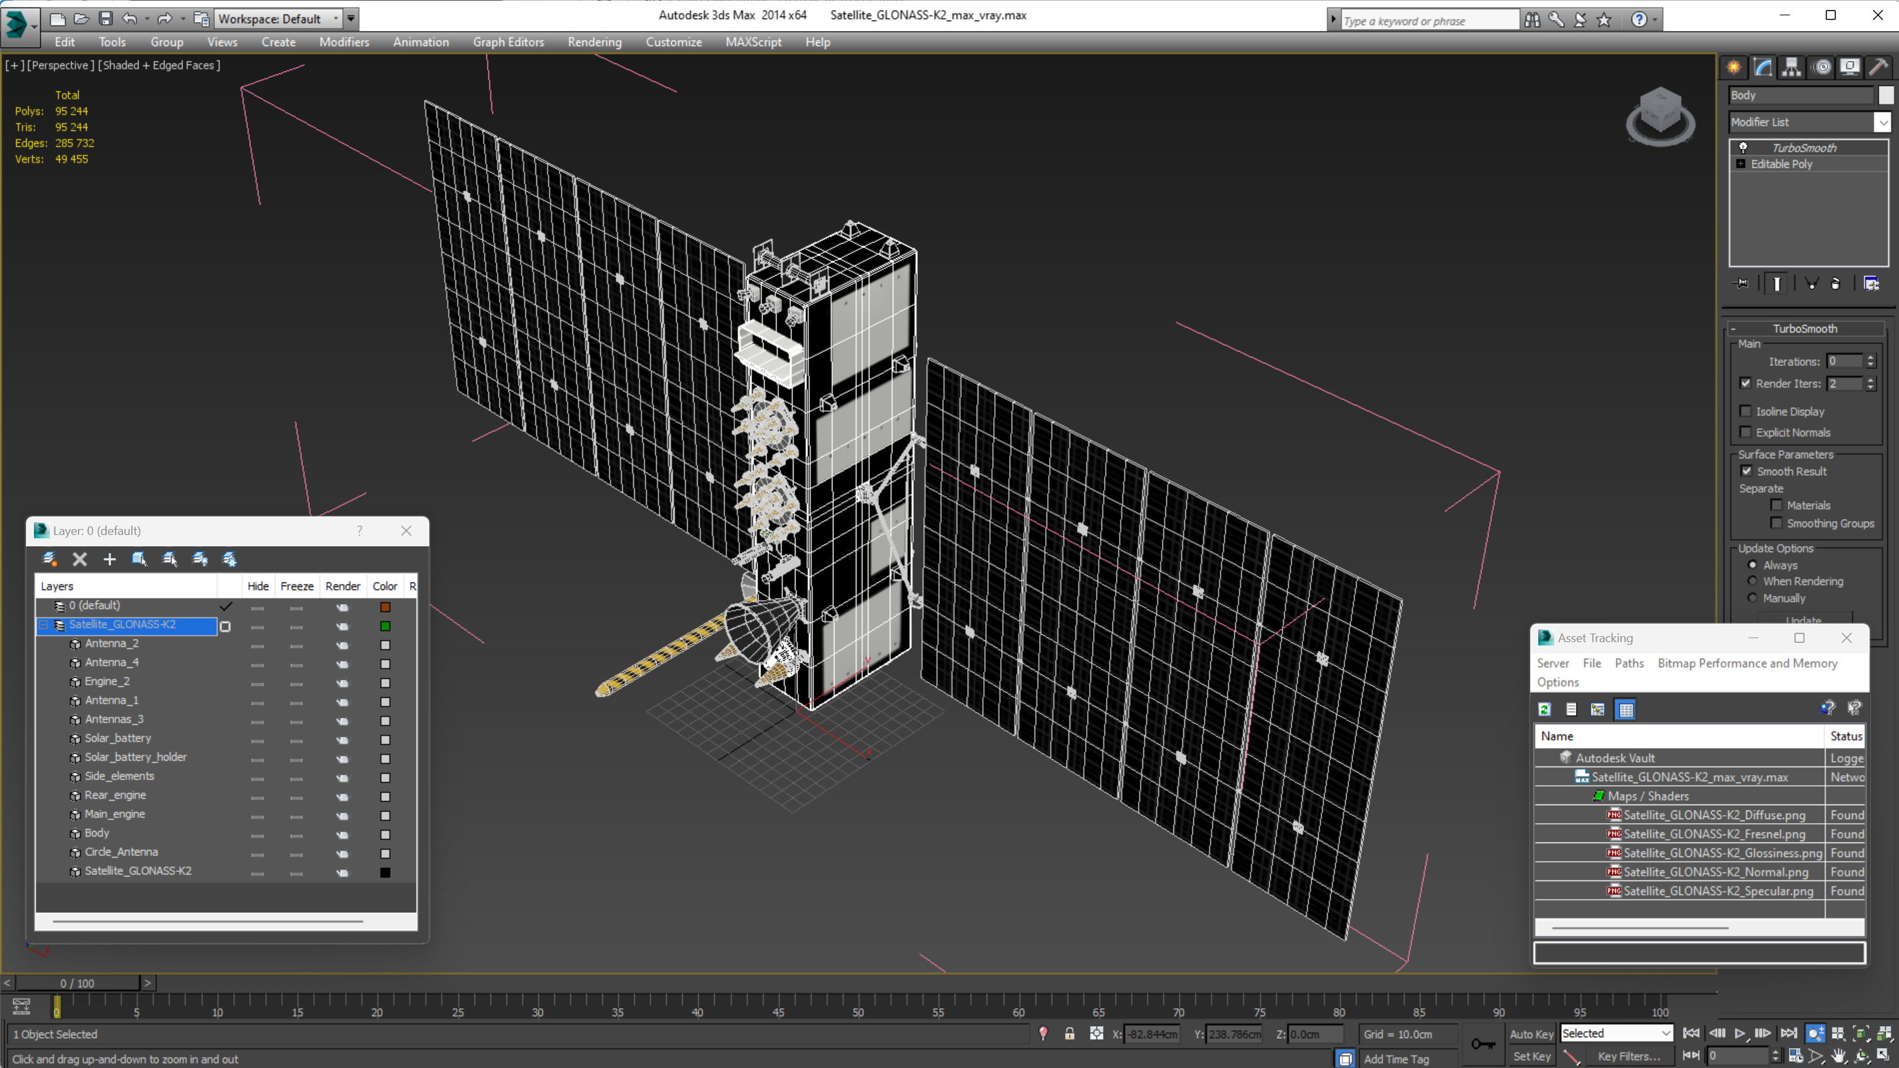Click Refresh icon in Asset Tracking
The image size is (1899, 1068).
[1544, 710]
